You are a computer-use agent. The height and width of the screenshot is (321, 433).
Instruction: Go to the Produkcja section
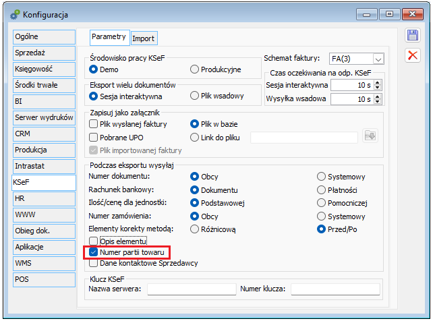[x=44, y=150]
